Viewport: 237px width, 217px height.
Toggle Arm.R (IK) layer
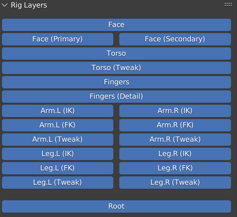click(x=175, y=111)
